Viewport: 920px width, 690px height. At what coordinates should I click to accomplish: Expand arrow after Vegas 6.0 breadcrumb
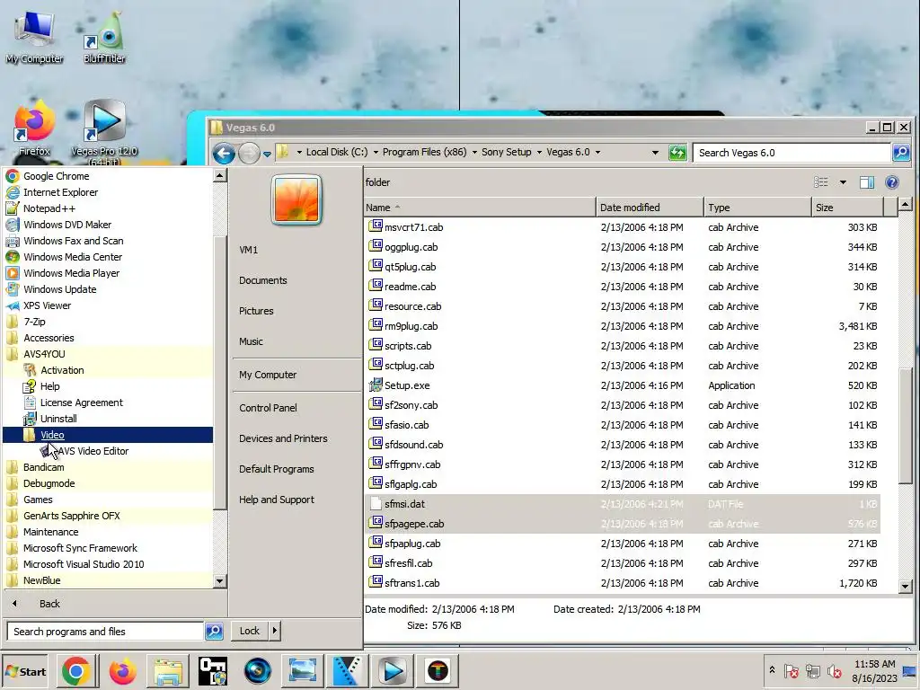pyautogui.click(x=597, y=153)
